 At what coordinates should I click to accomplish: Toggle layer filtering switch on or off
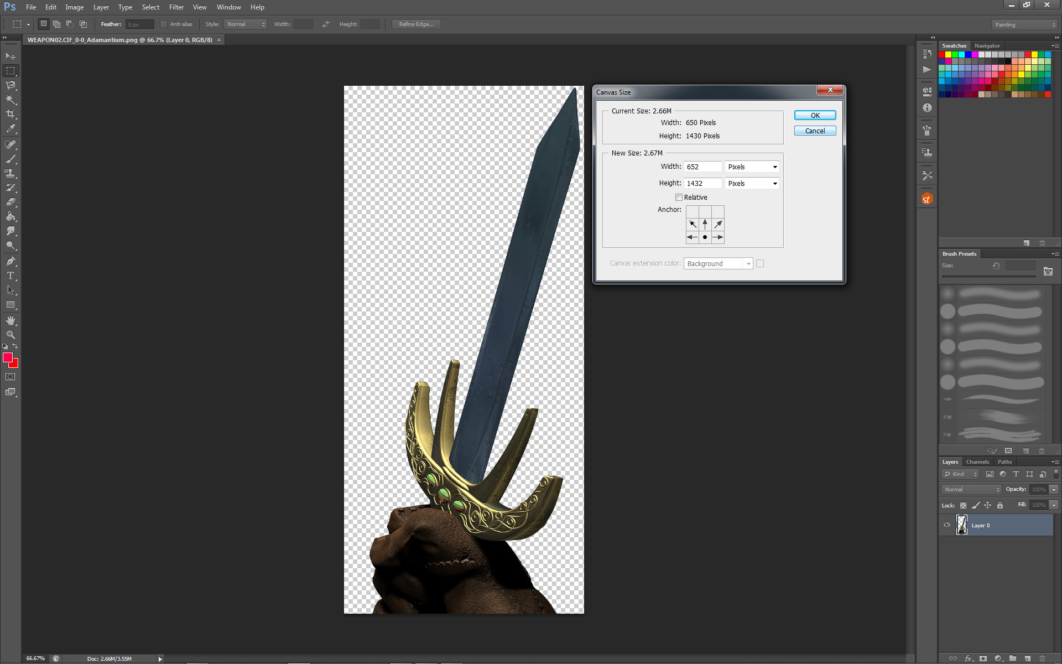(x=1056, y=474)
